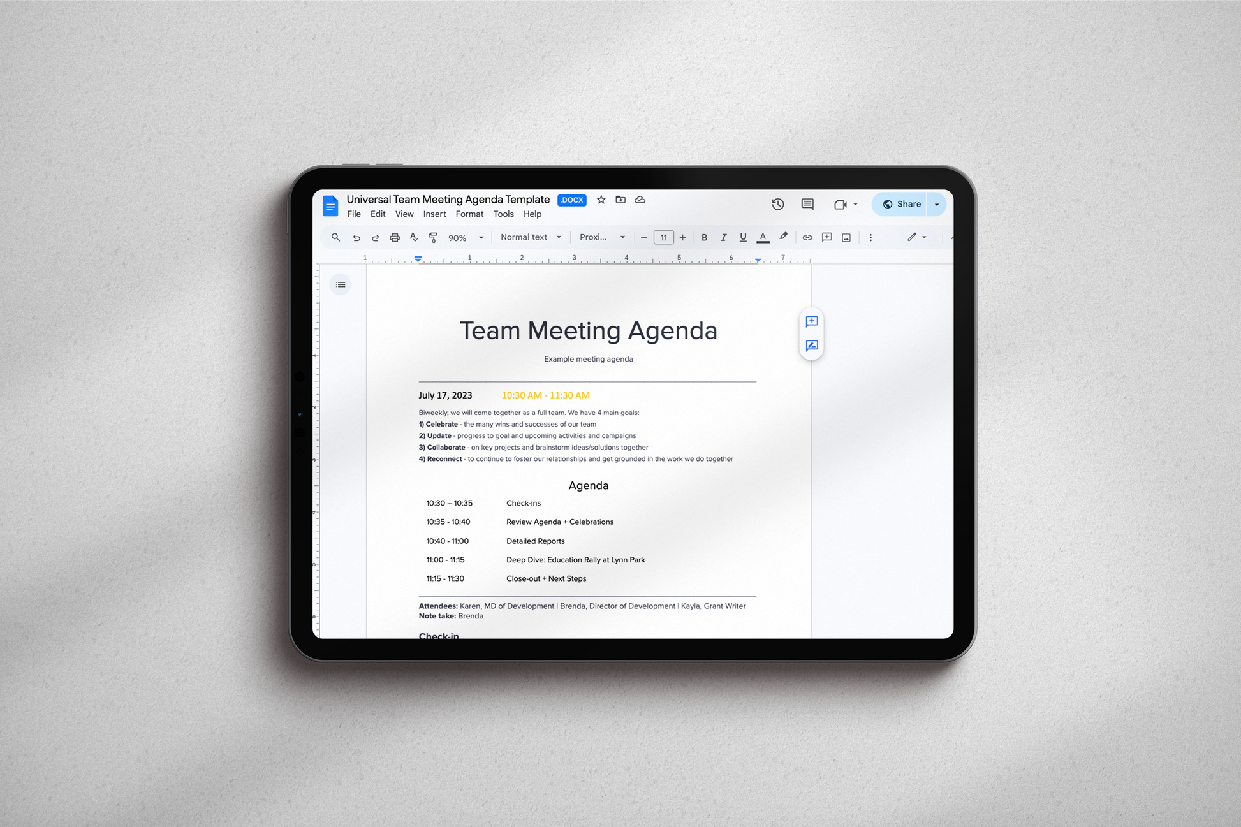Click the Agenda section heading

pos(588,485)
